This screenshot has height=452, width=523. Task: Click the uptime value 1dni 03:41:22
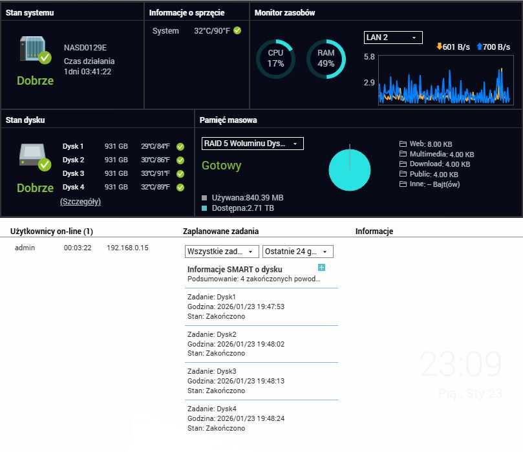point(88,72)
